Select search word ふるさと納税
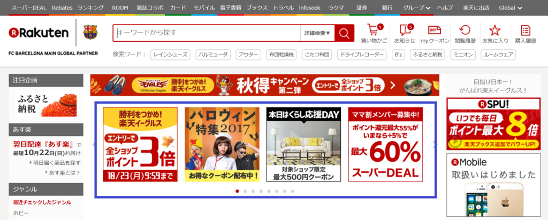Screen dimensions: 548x220 click(427, 55)
